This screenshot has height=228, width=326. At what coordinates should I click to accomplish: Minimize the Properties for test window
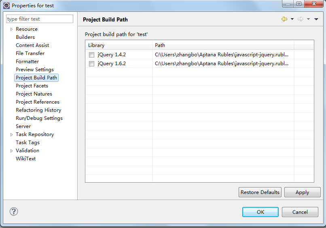point(288,4)
